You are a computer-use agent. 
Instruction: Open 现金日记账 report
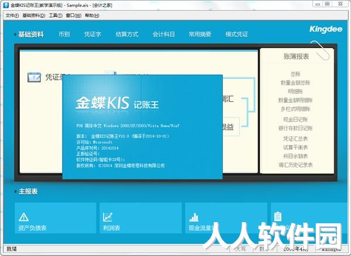[x=295, y=119]
